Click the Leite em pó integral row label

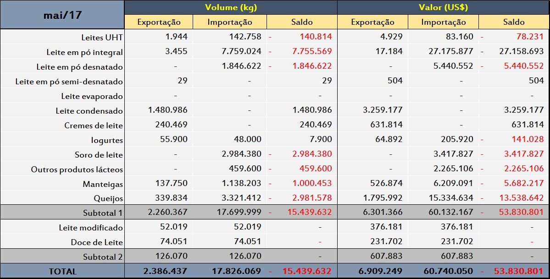click(x=84, y=52)
